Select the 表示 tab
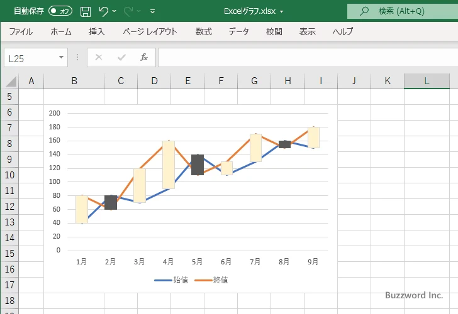458x314 pixels. pyautogui.click(x=307, y=31)
